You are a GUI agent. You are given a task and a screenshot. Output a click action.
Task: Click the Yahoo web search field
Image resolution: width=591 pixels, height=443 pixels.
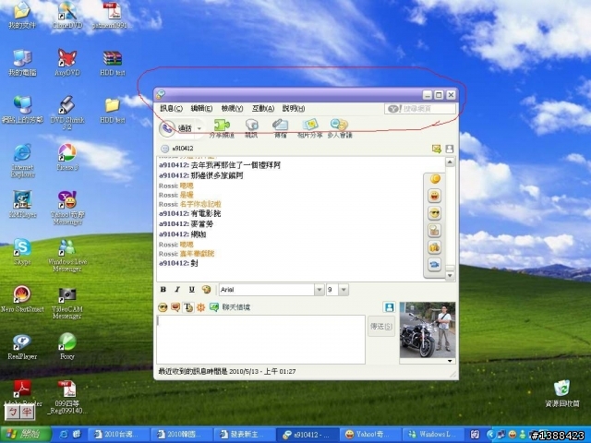pyautogui.click(x=420, y=109)
